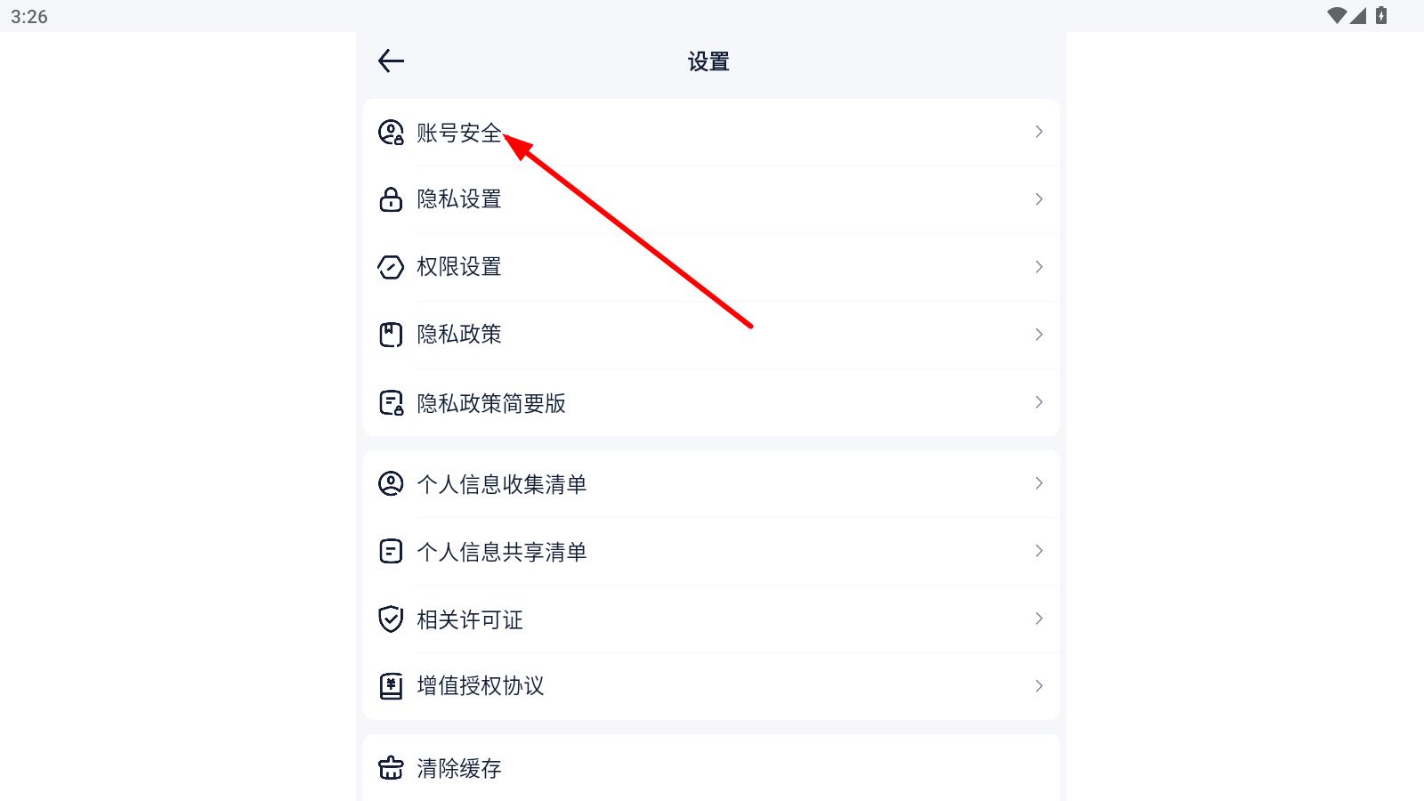This screenshot has width=1424, height=801.
Task: Click the 隐私政策 document icon
Action: pyautogui.click(x=391, y=335)
